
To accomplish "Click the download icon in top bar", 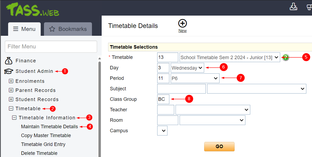I will pyautogui.click(x=293, y=7).
